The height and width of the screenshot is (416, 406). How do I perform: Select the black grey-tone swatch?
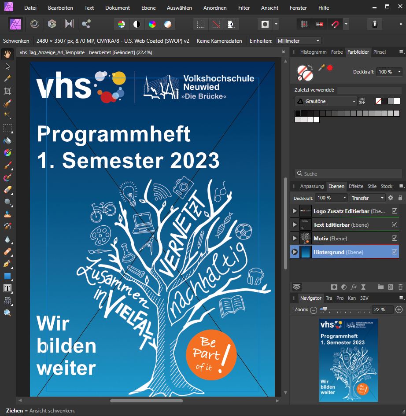(x=298, y=113)
